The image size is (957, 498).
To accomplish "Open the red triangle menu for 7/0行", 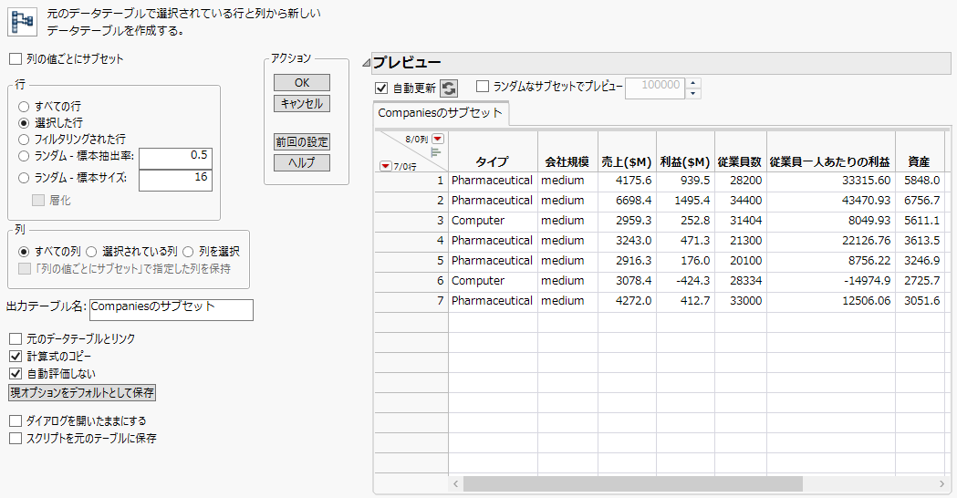I will pos(384,165).
